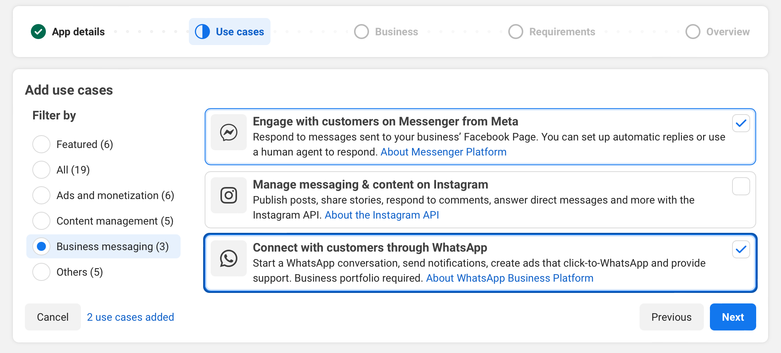Image resolution: width=781 pixels, height=353 pixels.
Task: Click the Filter by label
Action: pos(54,115)
